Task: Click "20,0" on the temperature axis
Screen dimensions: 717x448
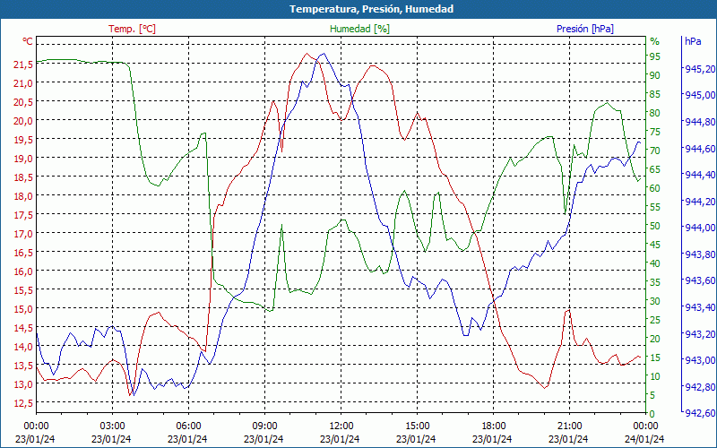Action: point(23,121)
